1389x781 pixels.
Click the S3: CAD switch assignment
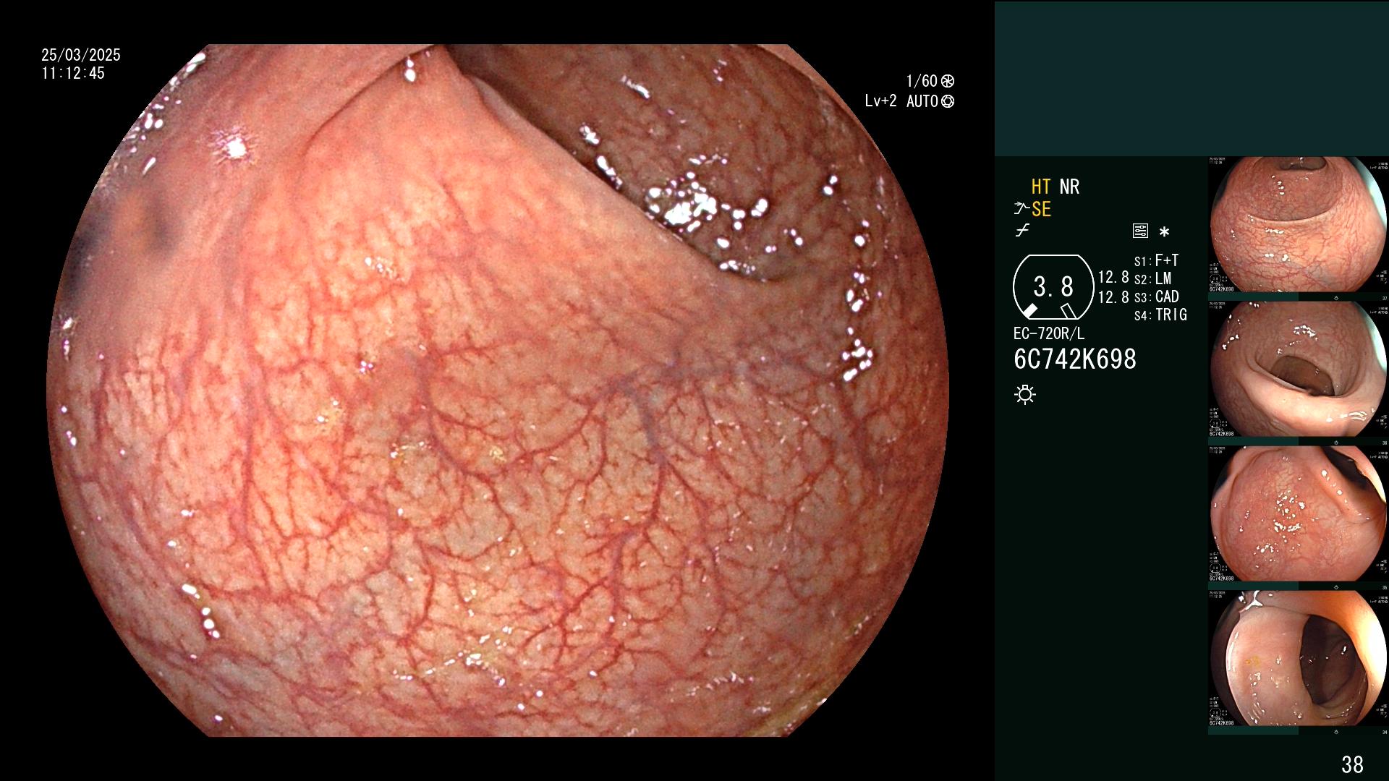click(x=1156, y=296)
